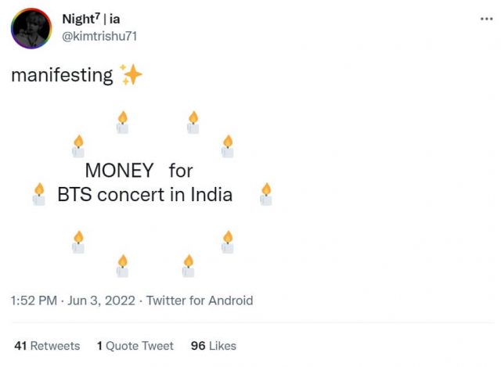Click the candle left of "BTS concert in India"
Image resolution: width=501 pixels, height=367 pixels.
point(39,194)
